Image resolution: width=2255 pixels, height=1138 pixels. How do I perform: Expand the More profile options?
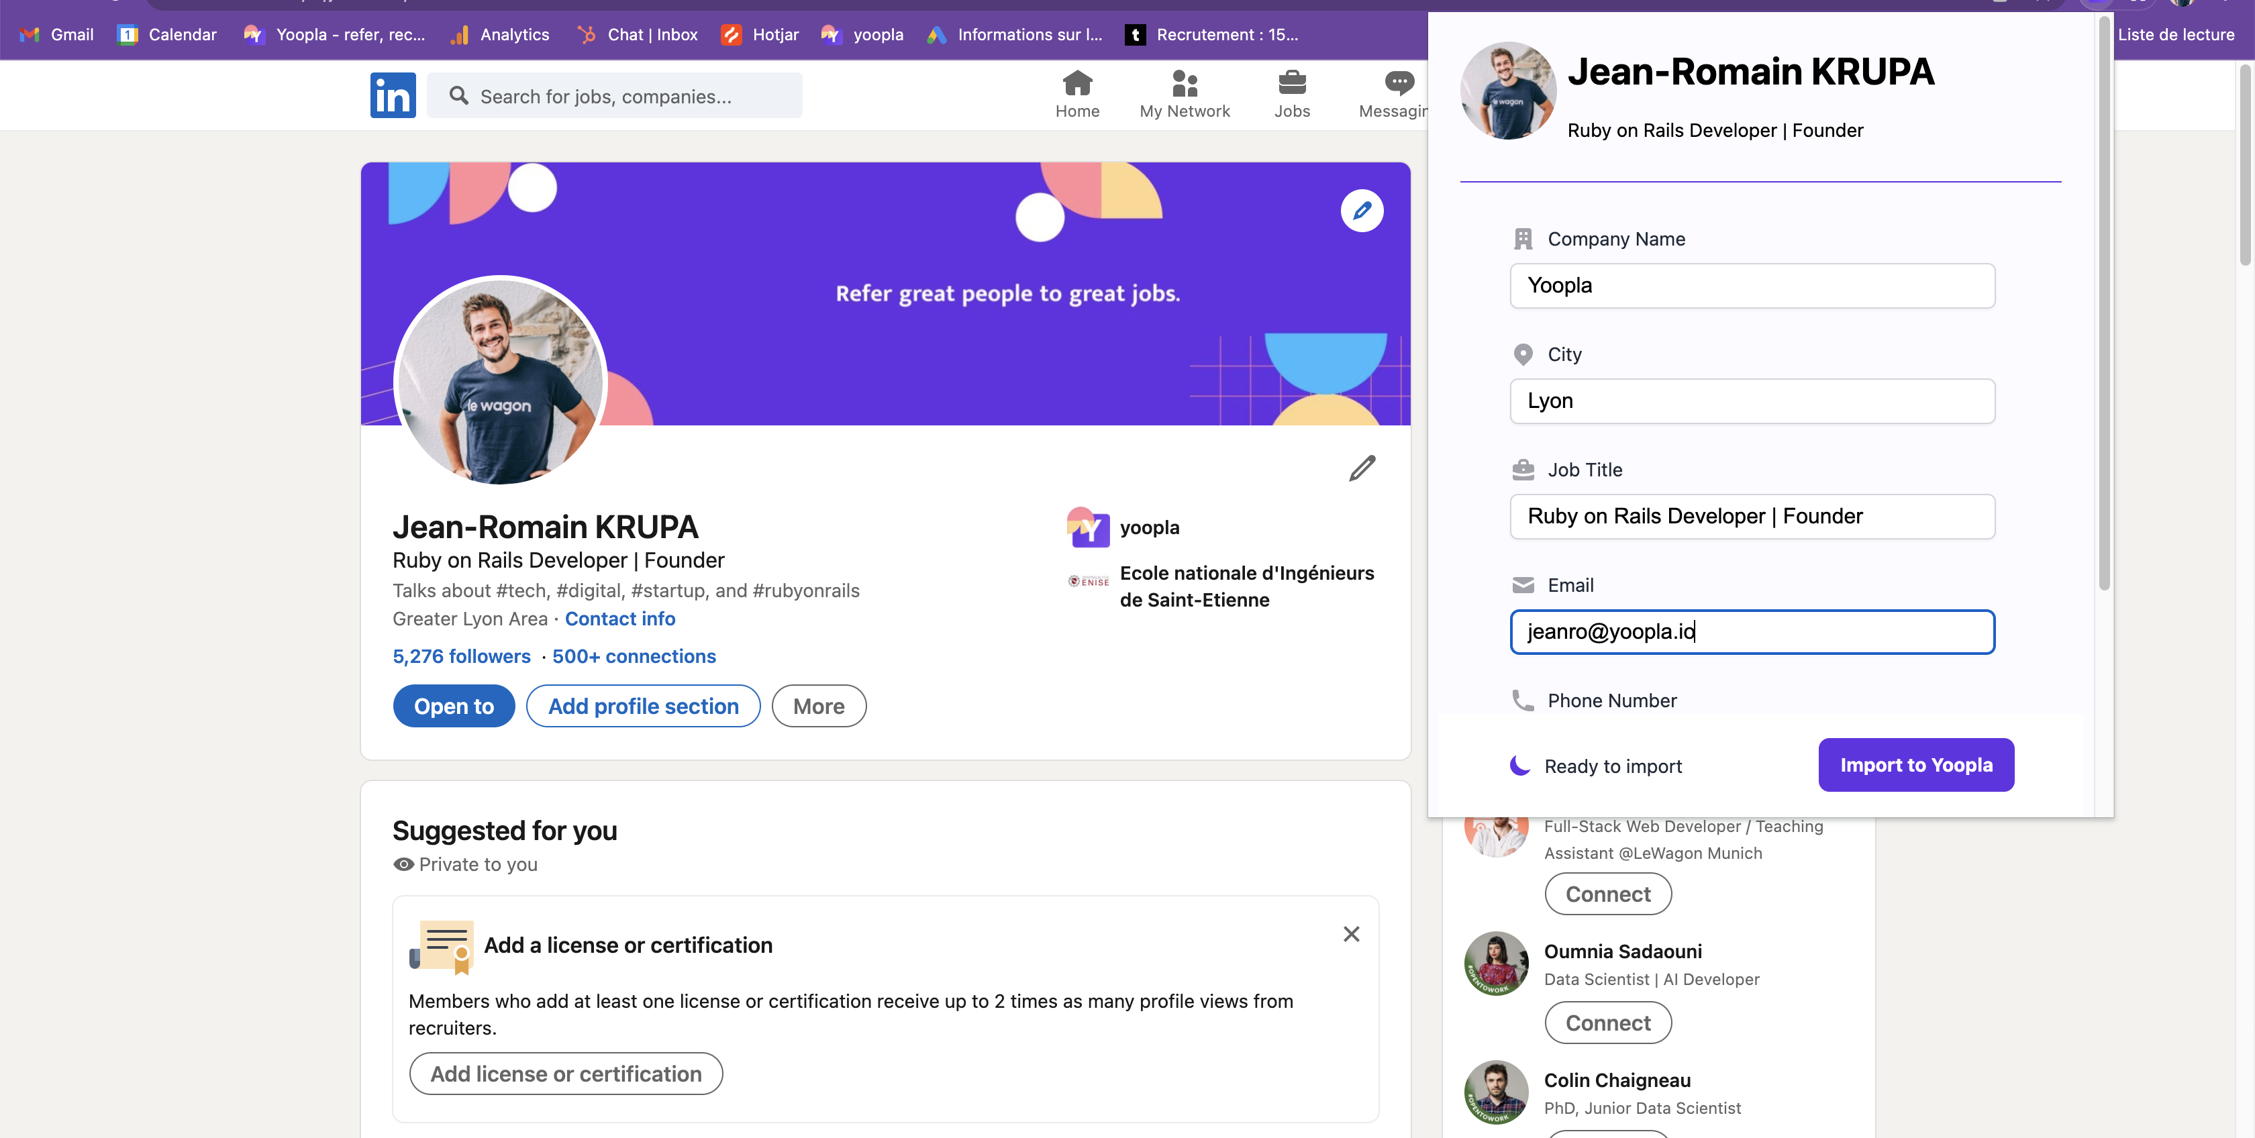819,706
